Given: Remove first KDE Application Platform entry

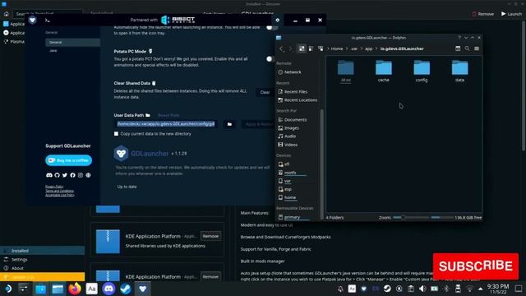Looking at the screenshot, I should point(210,236).
